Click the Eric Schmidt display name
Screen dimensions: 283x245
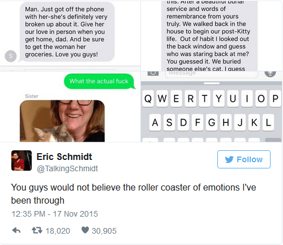pos(65,157)
